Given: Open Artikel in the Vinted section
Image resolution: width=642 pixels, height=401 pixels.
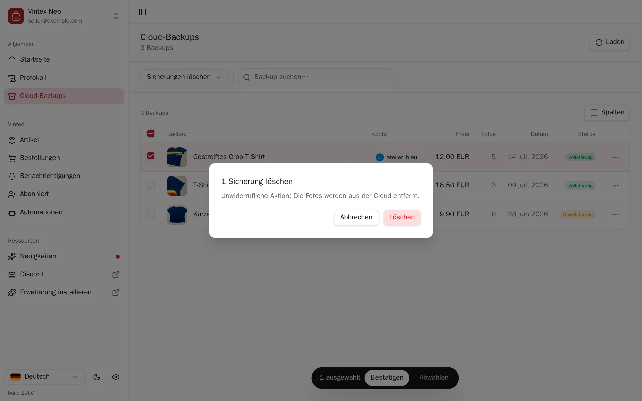Looking at the screenshot, I should tap(64, 140).
